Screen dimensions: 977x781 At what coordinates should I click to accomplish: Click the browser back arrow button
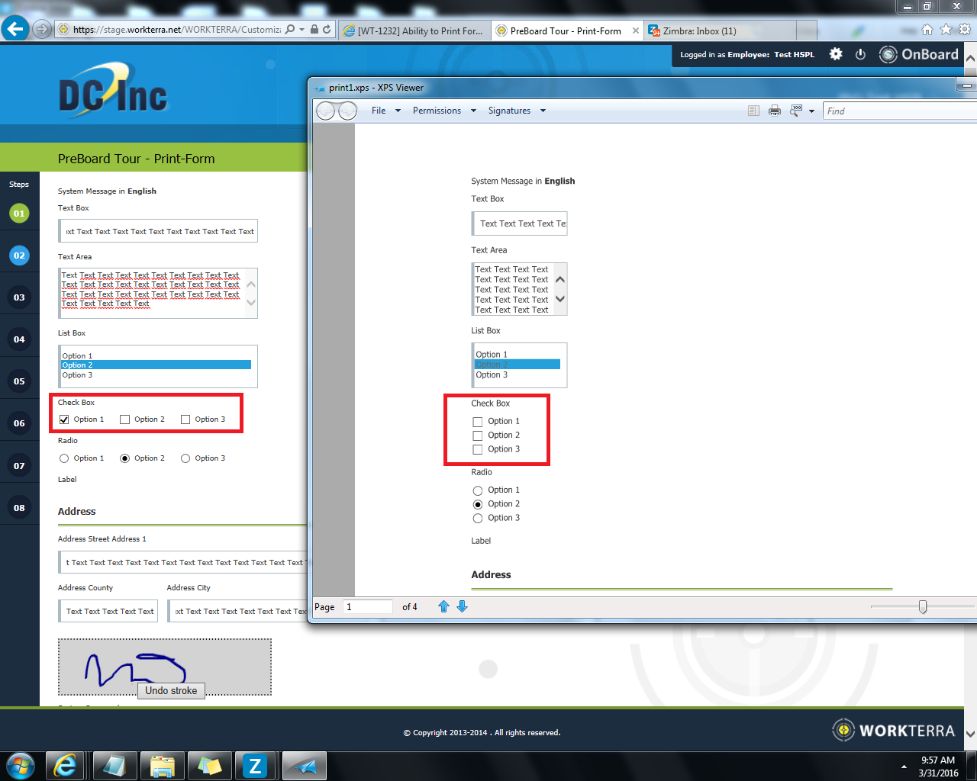click(x=15, y=30)
